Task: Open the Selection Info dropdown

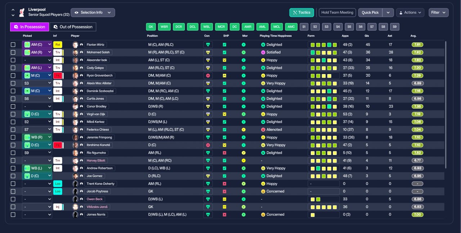Action: coord(93,13)
